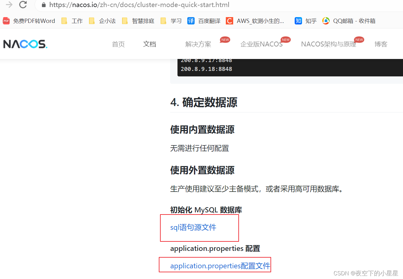Click the QQ邮箱 colorful bookmark icon

(326, 21)
